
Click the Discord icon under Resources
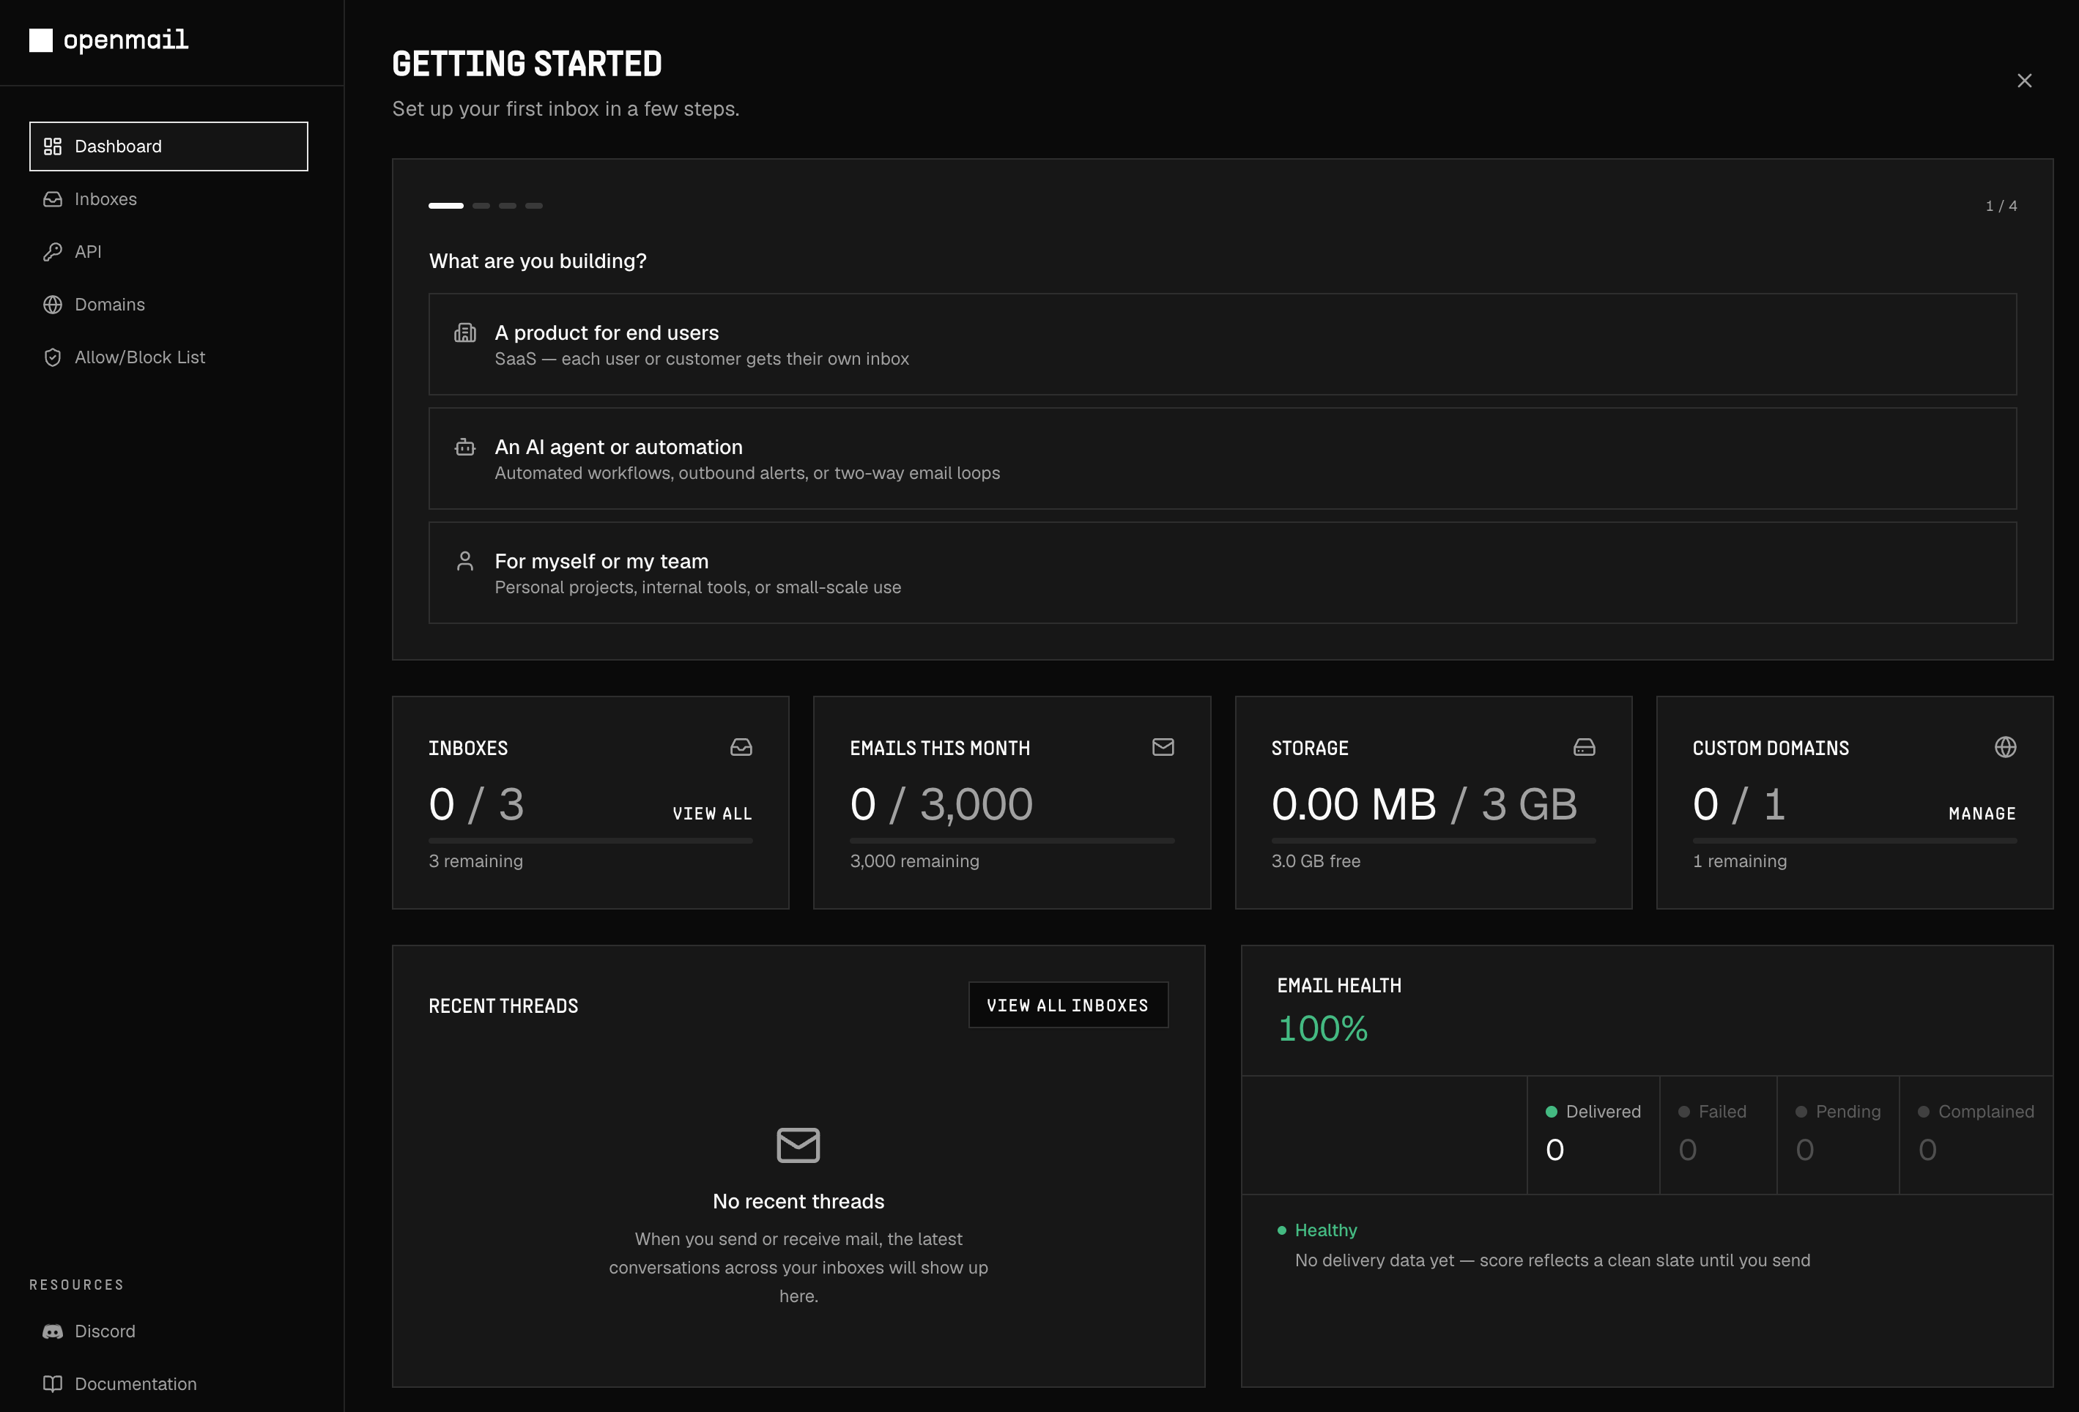tap(53, 1331)
